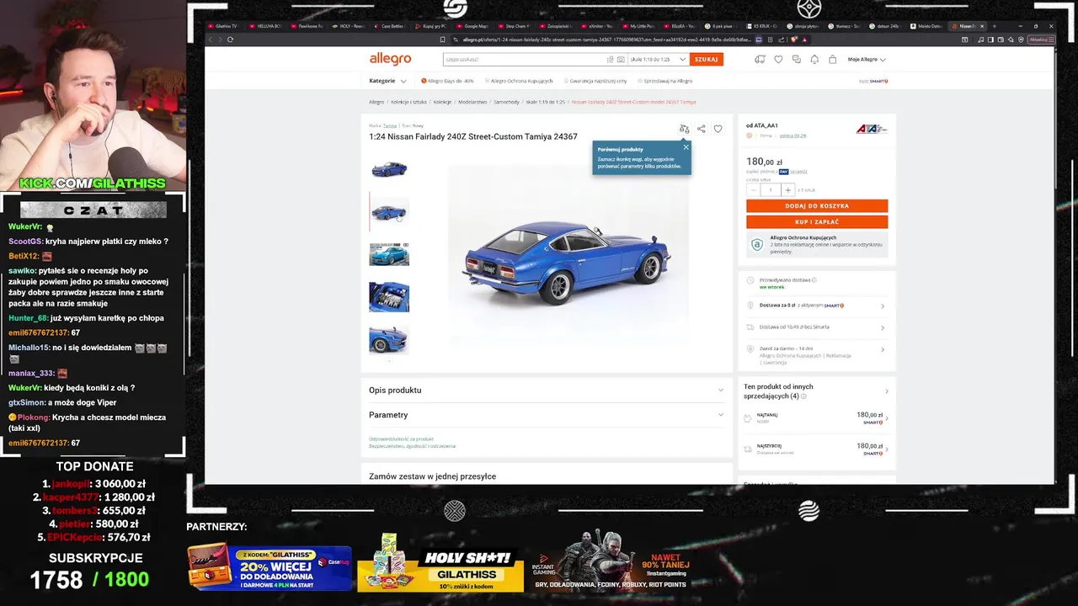Switch to the HOLY browser tab
Viewport: 1078px width, 606px height.
click(x=349, y=26)
